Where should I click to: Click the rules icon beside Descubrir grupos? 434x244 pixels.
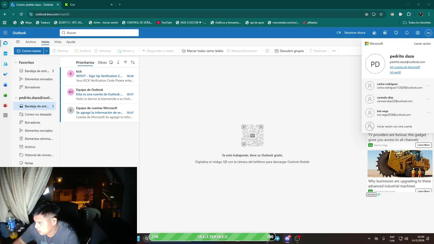(267, 51)
